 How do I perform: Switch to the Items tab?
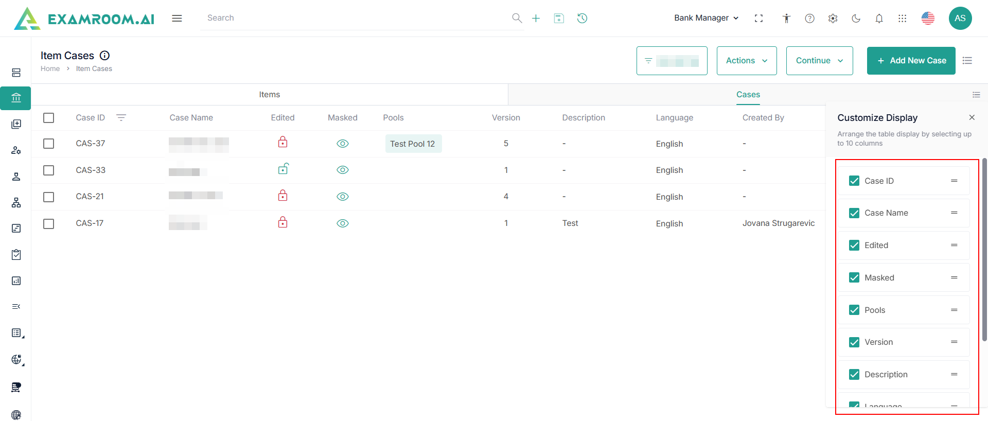click(x=269, y=95)
